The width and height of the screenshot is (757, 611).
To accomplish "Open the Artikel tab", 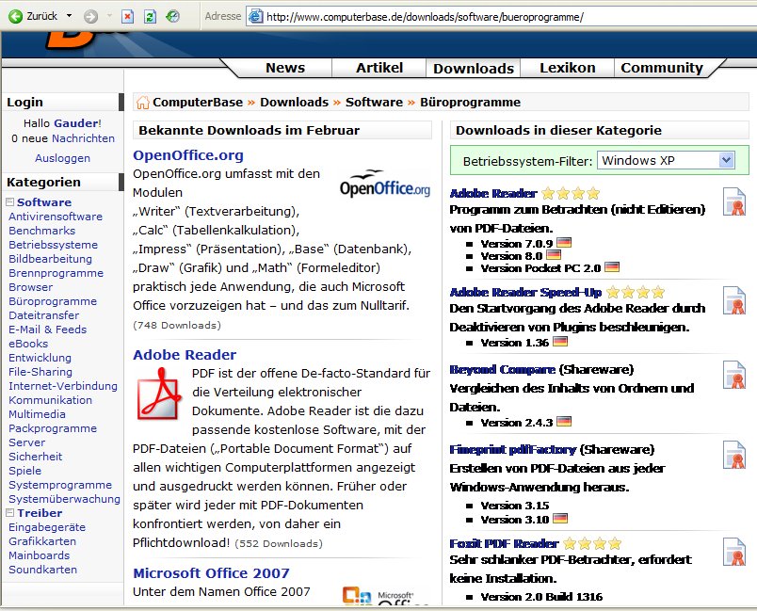I will tap(379, 68).
